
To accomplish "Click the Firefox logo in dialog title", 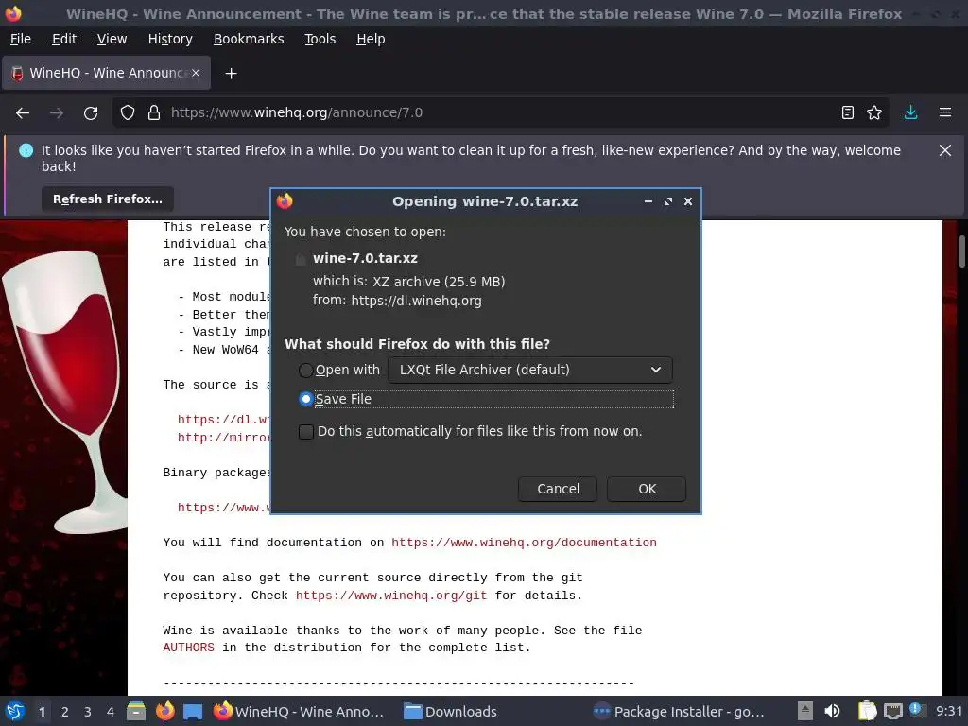I will [285, 201].
